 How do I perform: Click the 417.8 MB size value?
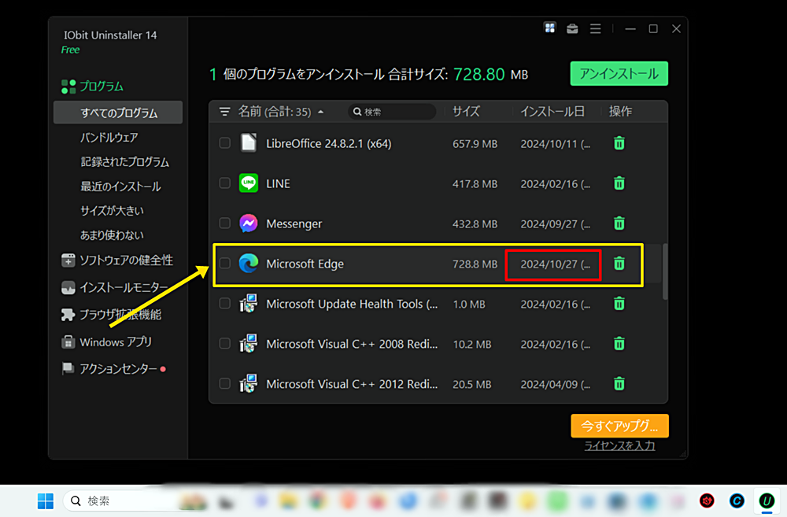tap(475, 183)
